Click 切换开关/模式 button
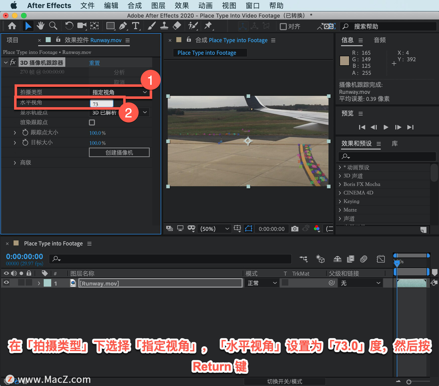Screen dimensions: 439x386 [285, 381]
